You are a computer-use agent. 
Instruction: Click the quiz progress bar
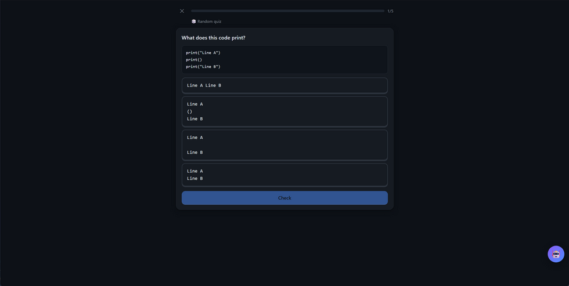287,11
